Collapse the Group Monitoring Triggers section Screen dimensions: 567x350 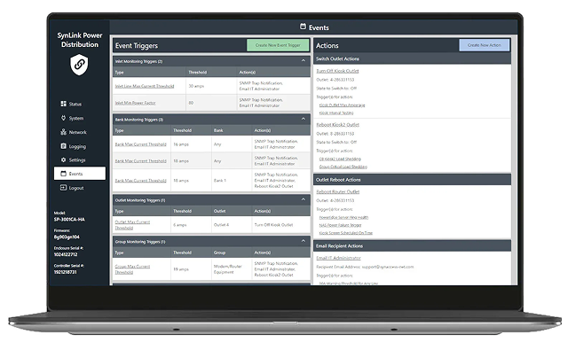click(303, 241)
